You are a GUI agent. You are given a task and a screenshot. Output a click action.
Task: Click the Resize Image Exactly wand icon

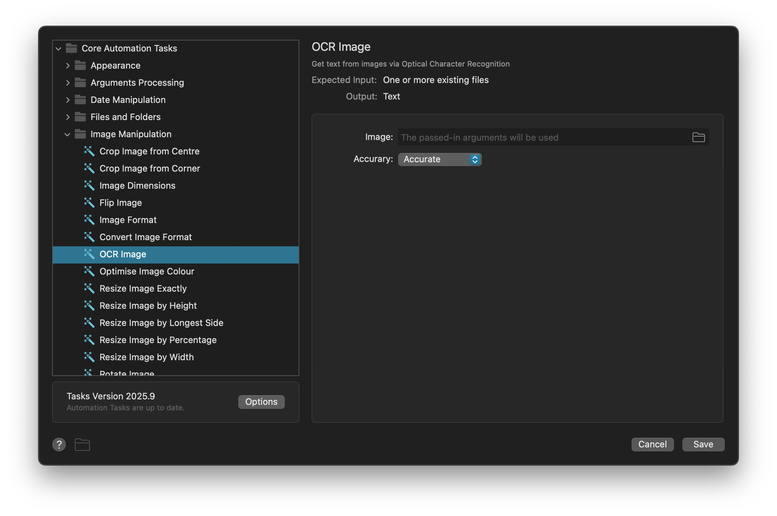(89, 288)
